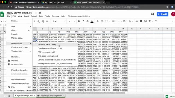Open text wrapping dropdown
Viewport: 175px width, 98px height.
[x=125, y=21]
